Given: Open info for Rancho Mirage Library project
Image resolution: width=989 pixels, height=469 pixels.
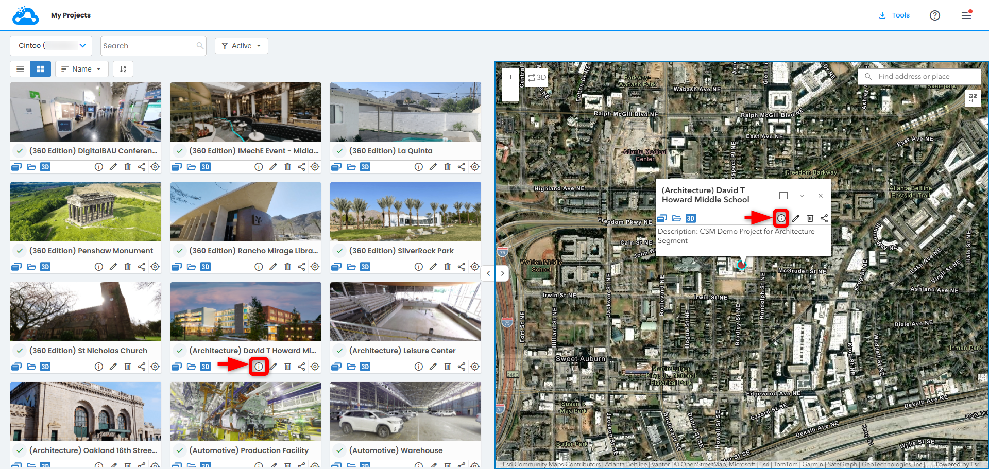Looking at the screenshot, I should click(x=259, y=267).
